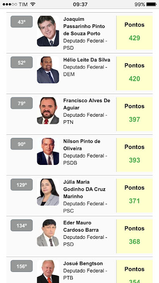Click the 43º ranking badge
Screen dimensions: 159x283
[x=22, y=22]
